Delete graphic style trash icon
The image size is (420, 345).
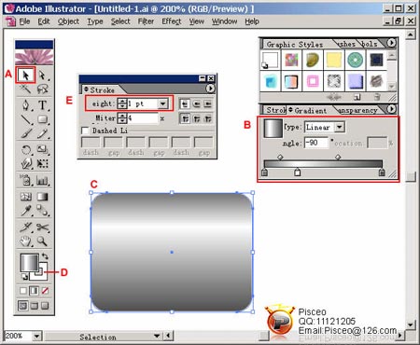point(377,97)
